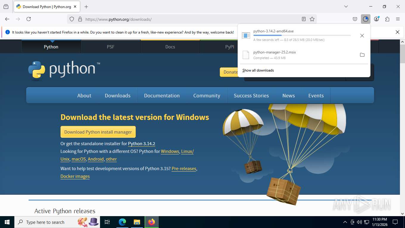
Task: Open the Firefox View icon
Action: 6,7
